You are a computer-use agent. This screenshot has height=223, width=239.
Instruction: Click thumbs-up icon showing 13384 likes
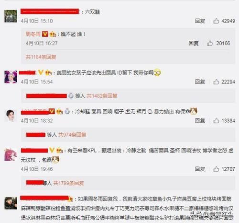point(216,120)
